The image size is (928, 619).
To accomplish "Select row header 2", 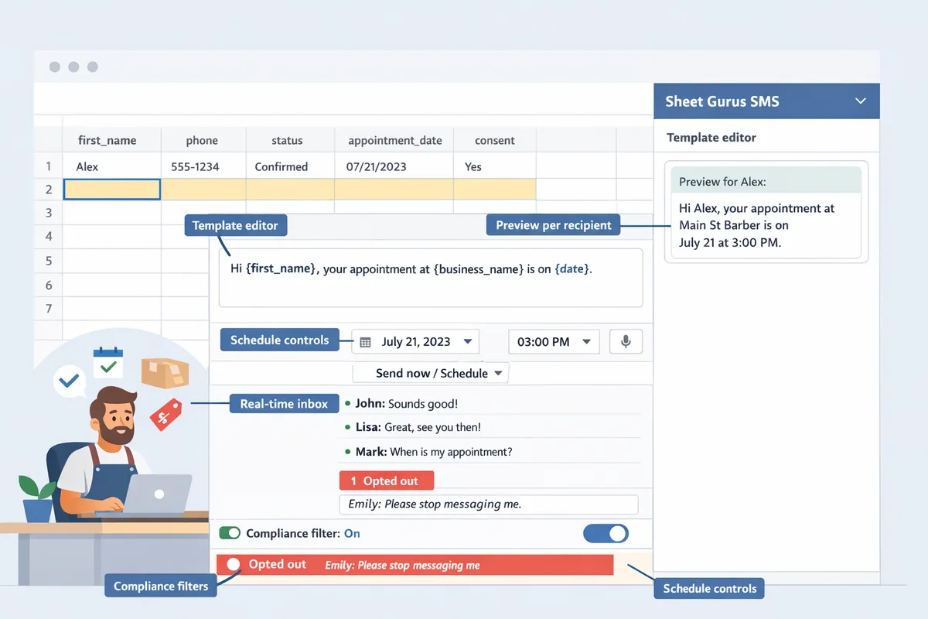I will click(x=48, y=190).
